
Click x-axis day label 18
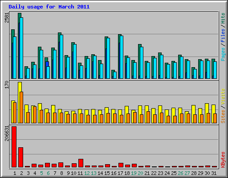pyautogui.click(x=127, y=173)
